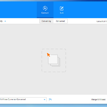Click the dashed add-files drop zone

(54, 60)
